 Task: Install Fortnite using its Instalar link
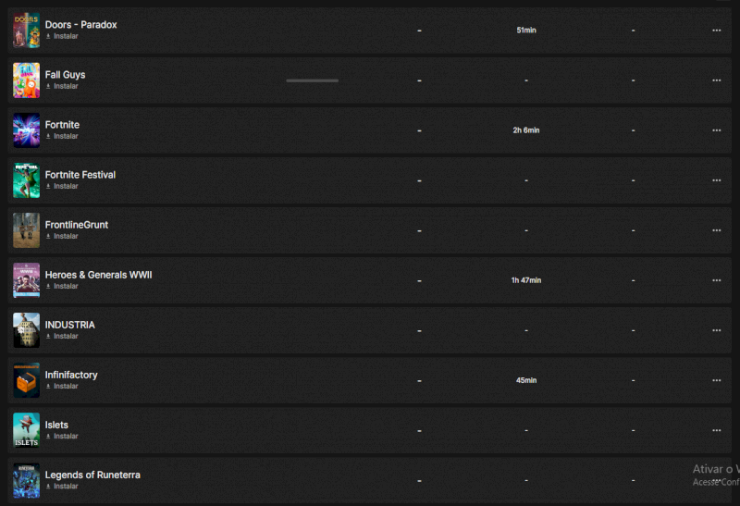click(x=65, y=136)
